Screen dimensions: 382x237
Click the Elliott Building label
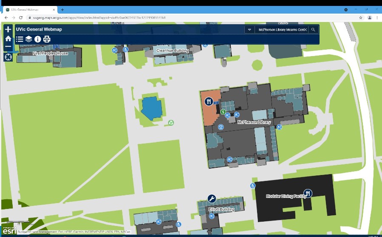click(x=221, y=209)
